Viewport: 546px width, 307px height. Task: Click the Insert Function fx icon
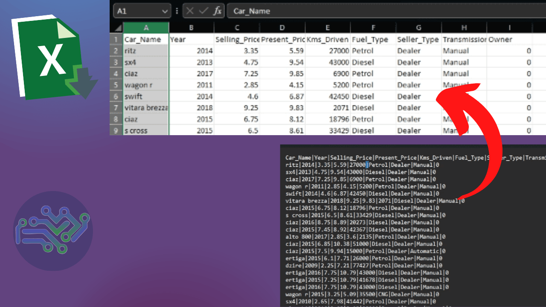[217, 11]
